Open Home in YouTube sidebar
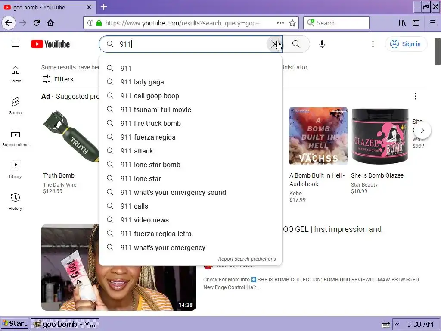This screenshot has height=331, width=441. click(15, 74)
